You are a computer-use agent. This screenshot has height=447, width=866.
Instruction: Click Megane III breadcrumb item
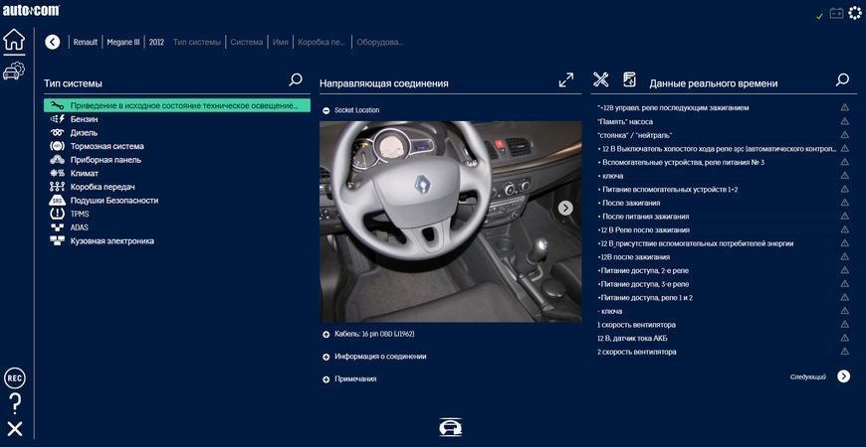click(x=123, y=42)
